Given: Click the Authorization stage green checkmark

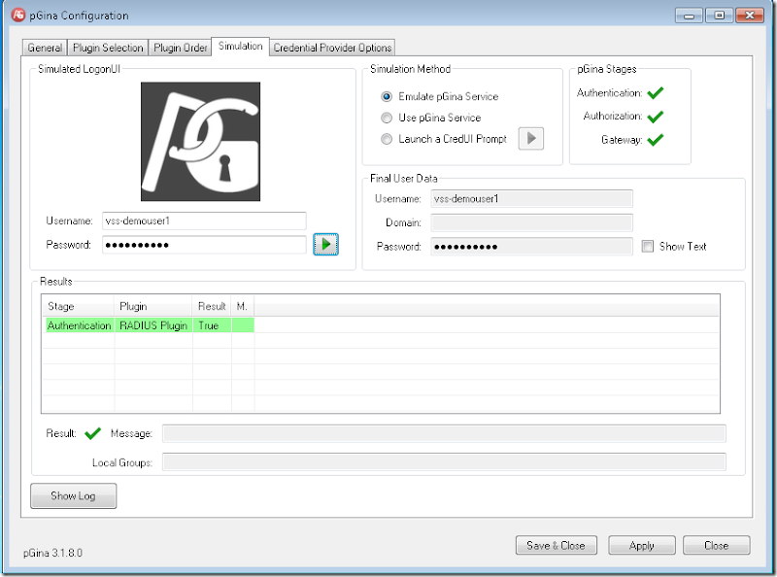Looking at the screenshot, I should (x=655, y=117).
